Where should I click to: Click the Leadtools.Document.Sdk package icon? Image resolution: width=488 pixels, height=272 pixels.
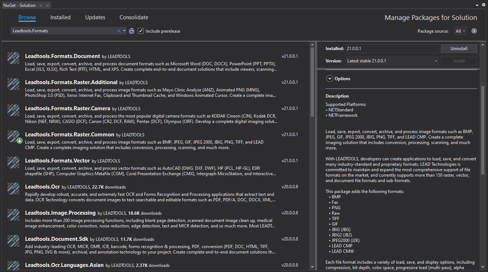tap(13, 241)
